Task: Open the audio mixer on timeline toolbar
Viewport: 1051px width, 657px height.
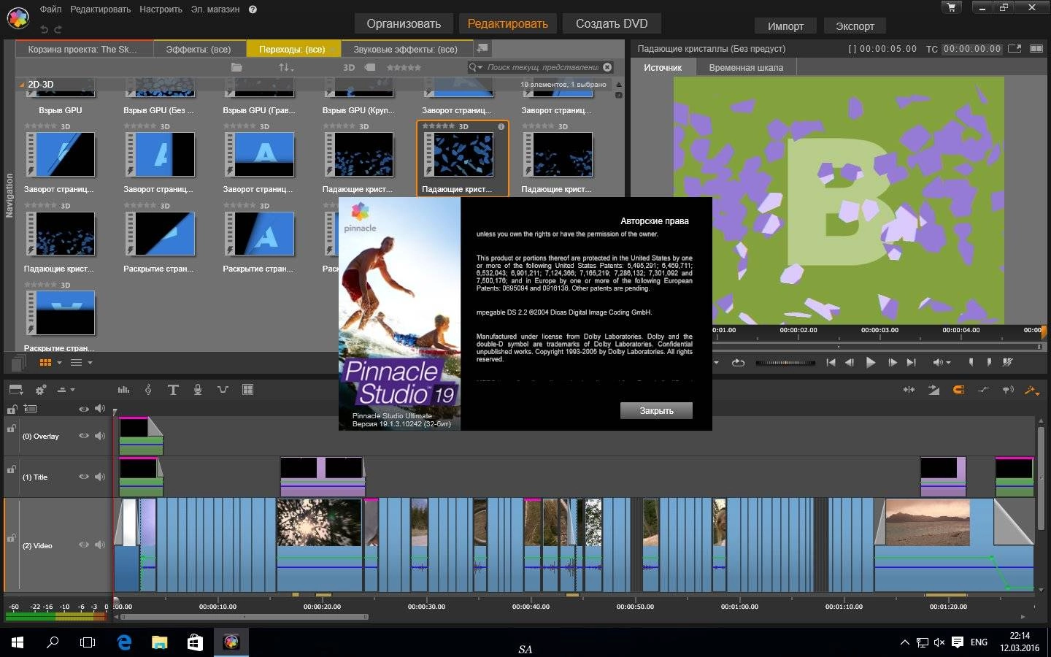Action: coord(123,390)
